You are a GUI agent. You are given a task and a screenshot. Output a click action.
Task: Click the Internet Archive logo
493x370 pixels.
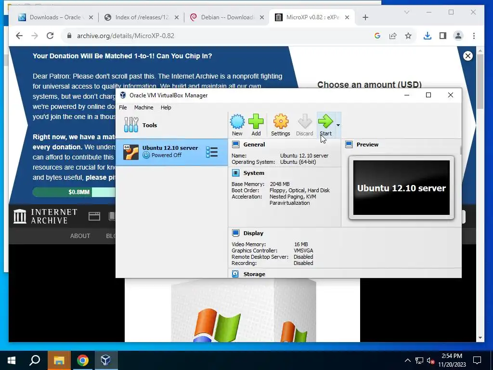45,216
